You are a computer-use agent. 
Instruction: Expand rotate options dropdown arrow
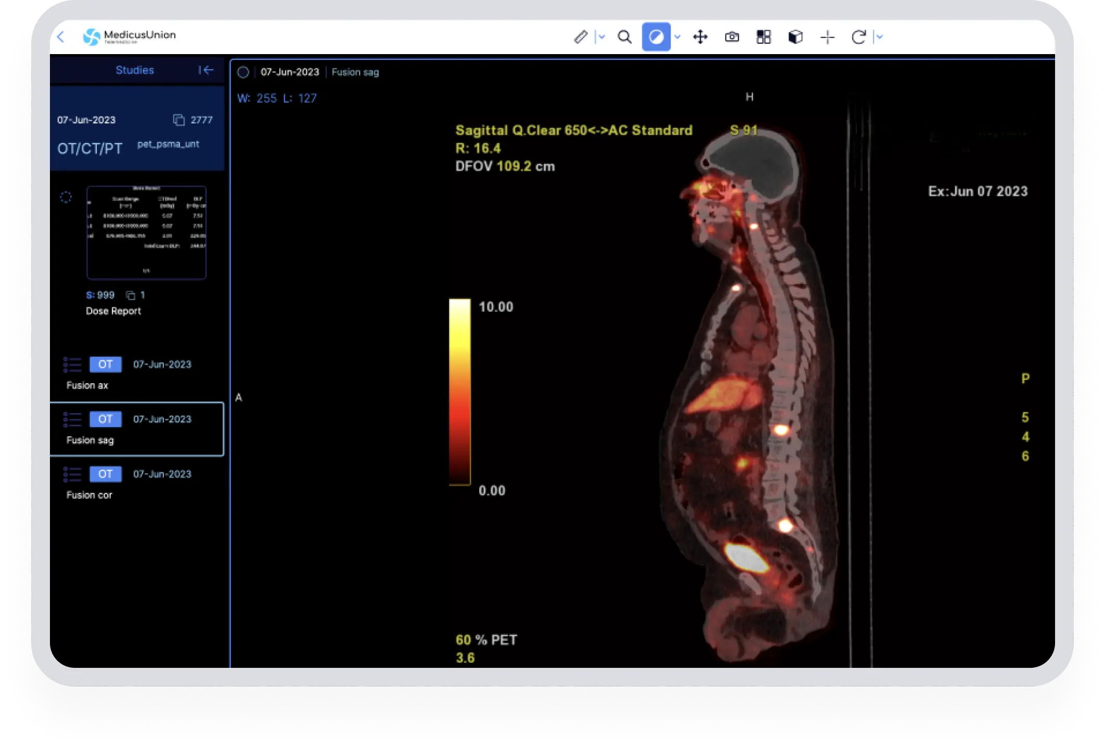pyautogui.click(x=880, y=37)
